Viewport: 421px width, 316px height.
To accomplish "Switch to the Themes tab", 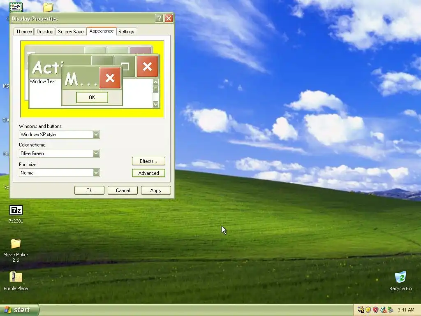I will point(24,32).
